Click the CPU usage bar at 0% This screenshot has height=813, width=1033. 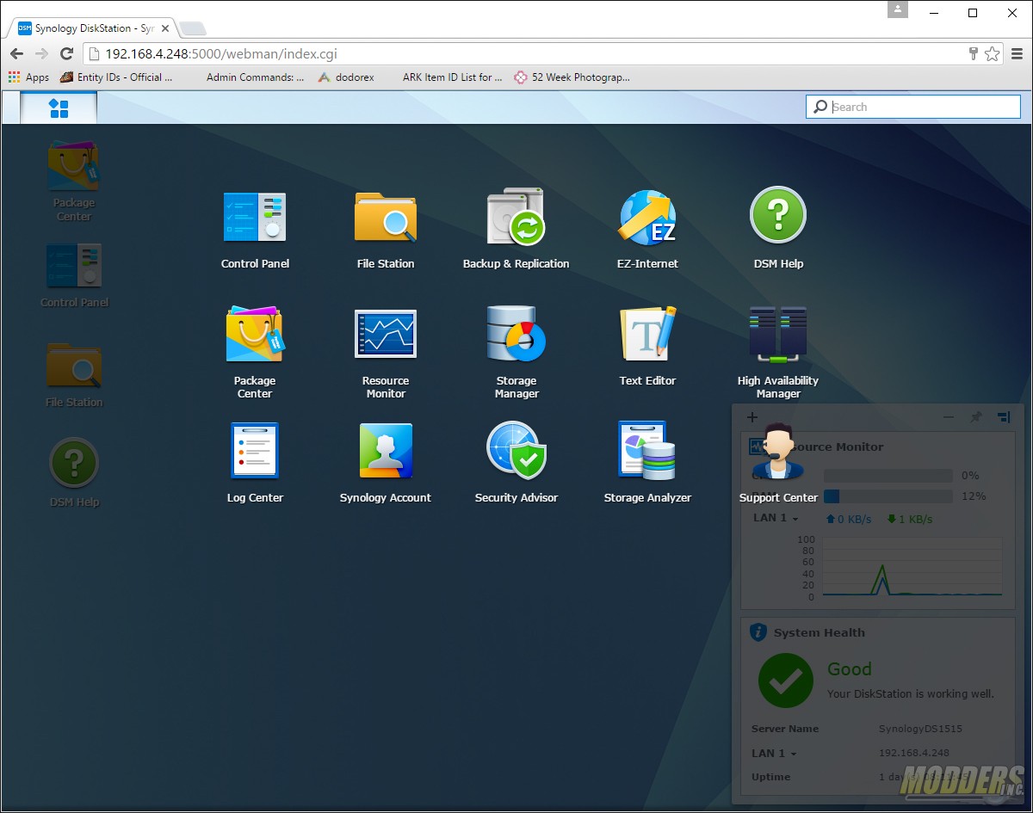click(888, 476)
